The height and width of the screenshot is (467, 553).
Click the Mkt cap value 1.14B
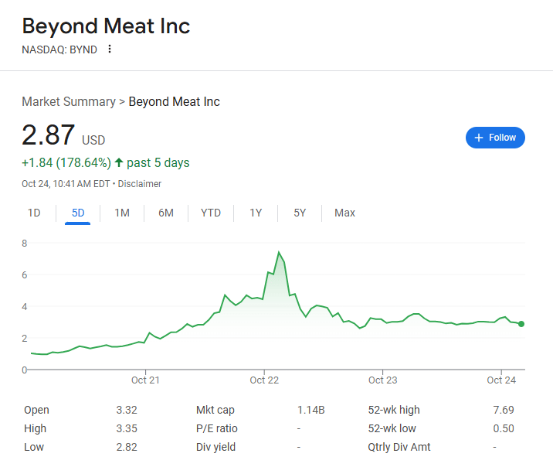[x=310, y=410]
